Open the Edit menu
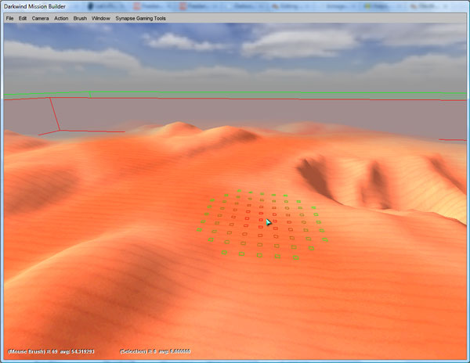 pyautogui.click(x=23, y=17)
